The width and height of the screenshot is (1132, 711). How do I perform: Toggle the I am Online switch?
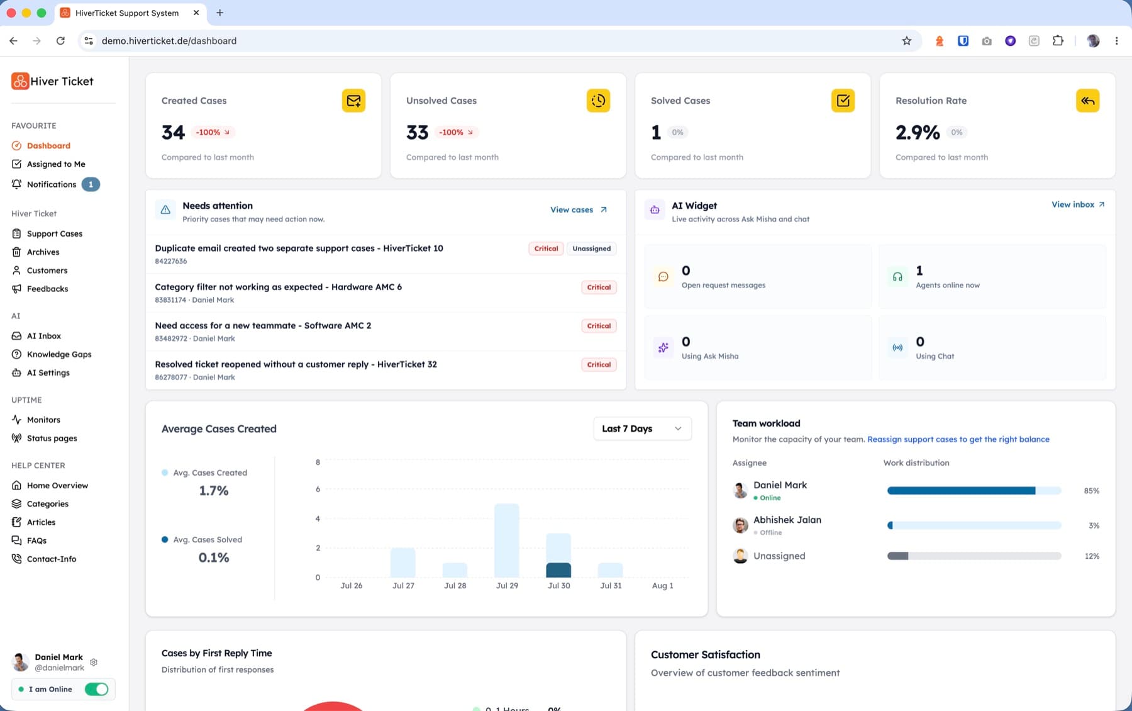pyautogui.click(x=96, y=689)
